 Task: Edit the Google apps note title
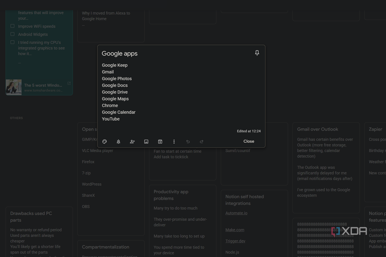coord(120,54)
